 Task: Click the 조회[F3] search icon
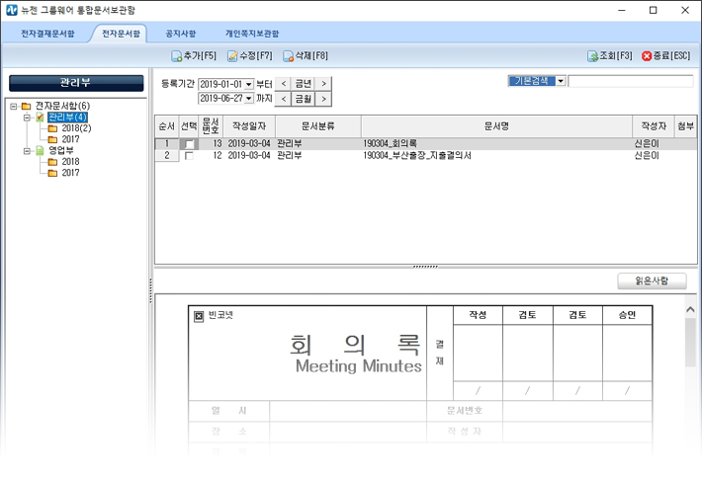click(593, 56)
